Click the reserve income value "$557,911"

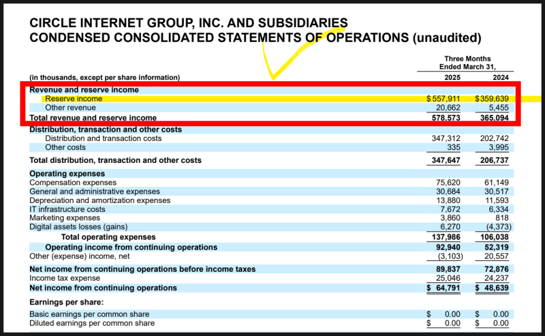pyautogui.click(x=443, y=99)
